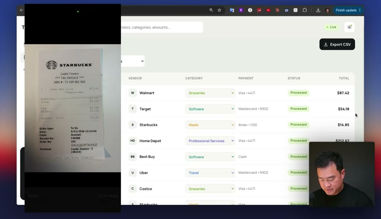Click Best Buy's Cash payment text
Image resolution: width=381 pixels, height=219 pixels.
pos(242,157)
